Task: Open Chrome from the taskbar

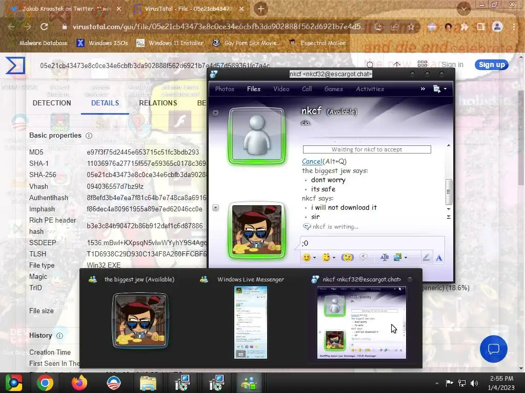Action: pyautogui.click(x=45, y=383)
